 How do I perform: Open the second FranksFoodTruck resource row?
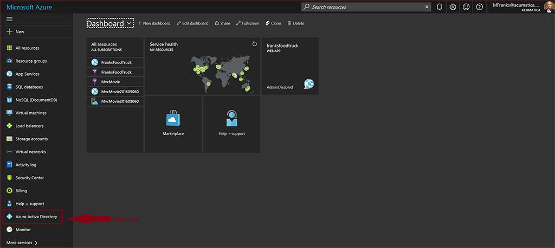[x=115, y=72]
